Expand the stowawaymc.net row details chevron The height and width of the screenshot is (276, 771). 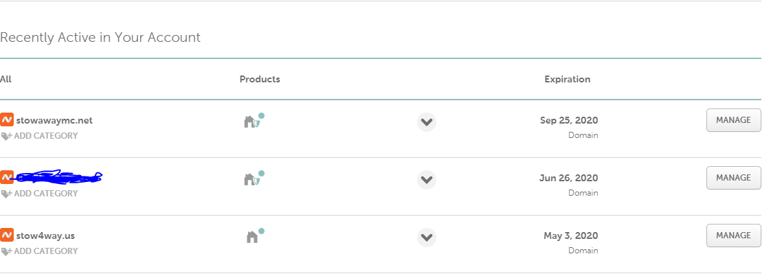point(426,122)
